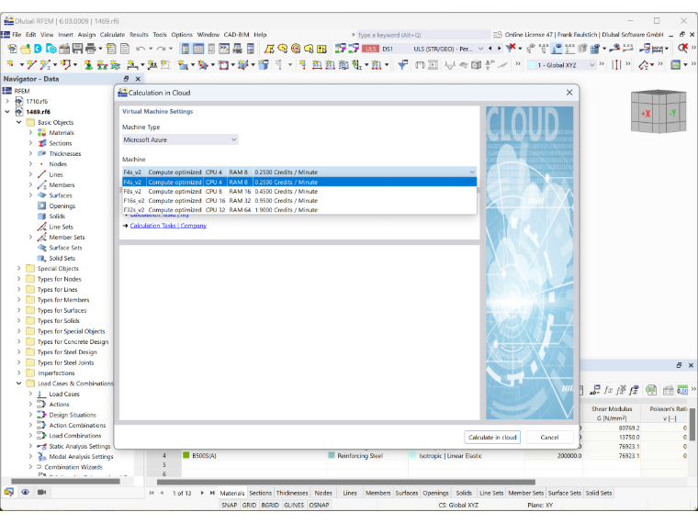Click the new member tool icon
This screenshot has width=698, height=523.
tap(44, 65)
